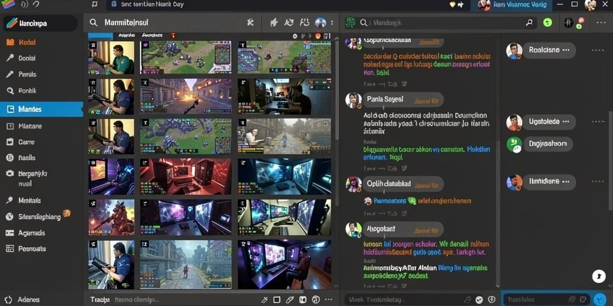Toggle the checkmark circle in chat input bar

point(479,300)
